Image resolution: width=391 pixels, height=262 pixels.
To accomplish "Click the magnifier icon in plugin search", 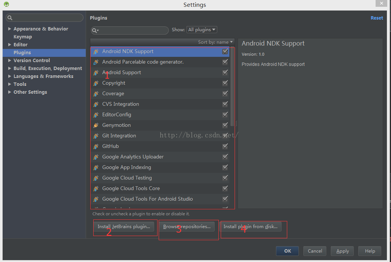I will click(95, 30).
